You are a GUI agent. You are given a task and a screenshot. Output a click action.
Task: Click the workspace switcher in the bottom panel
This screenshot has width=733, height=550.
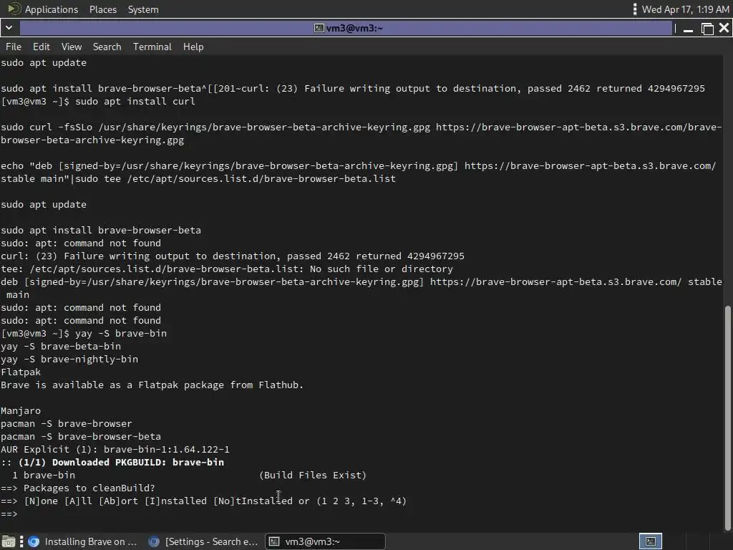tap(650, 541)
